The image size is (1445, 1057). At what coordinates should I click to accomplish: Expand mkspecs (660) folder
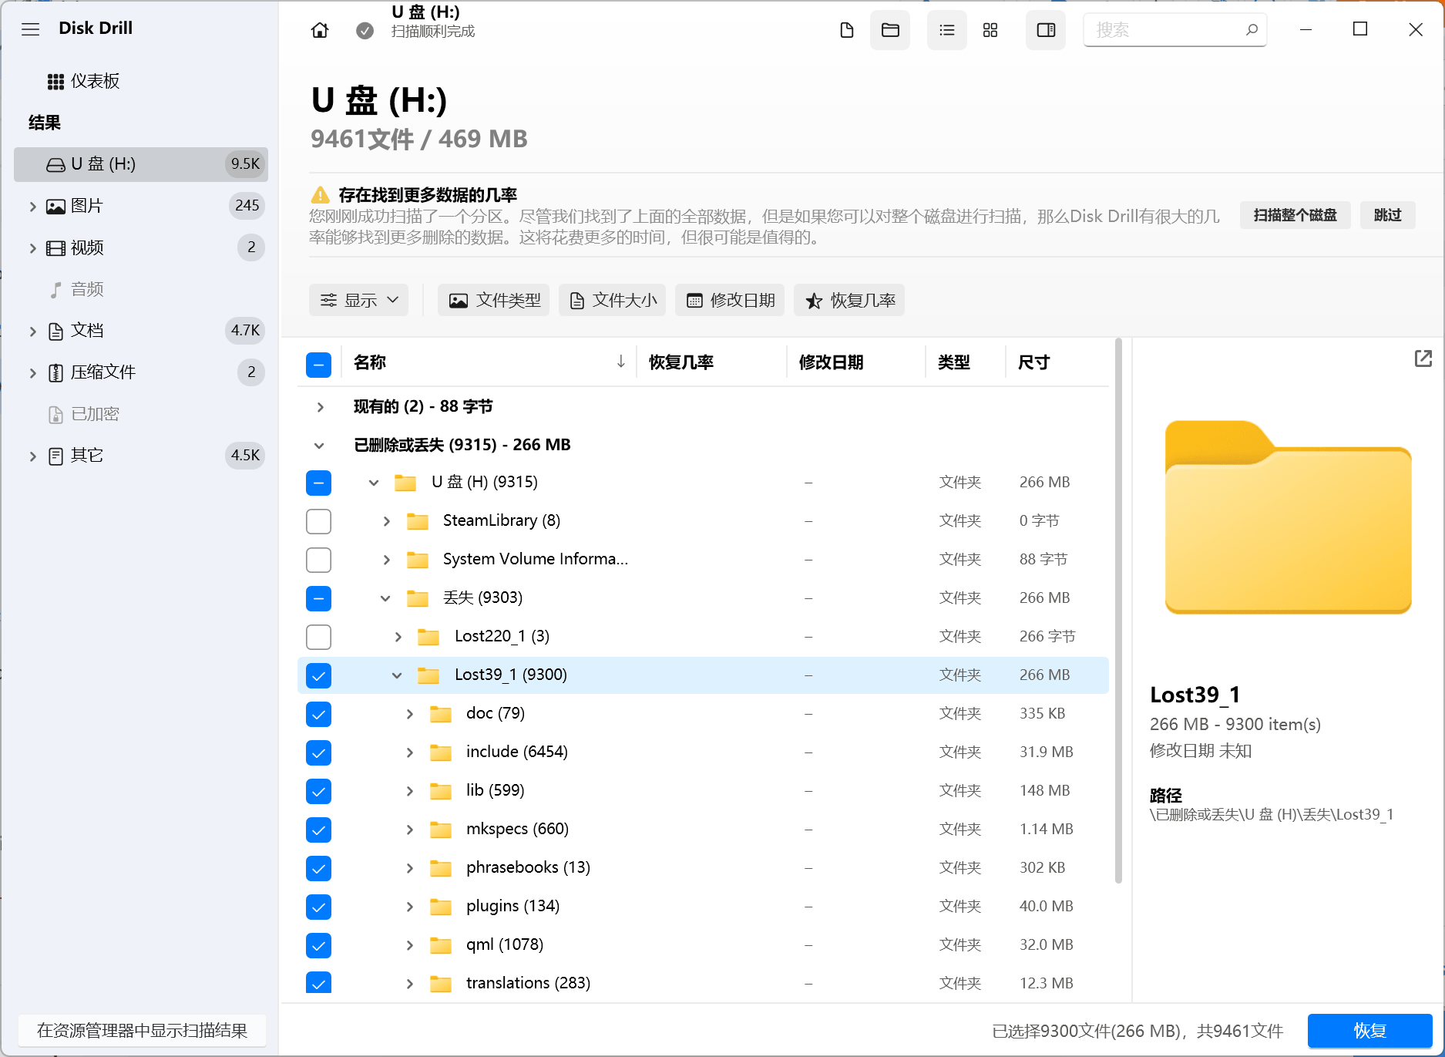(409, 830)
